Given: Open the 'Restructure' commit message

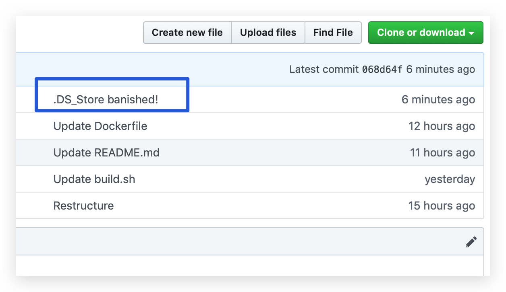Looking at the screenshot, I should [83, 206].
